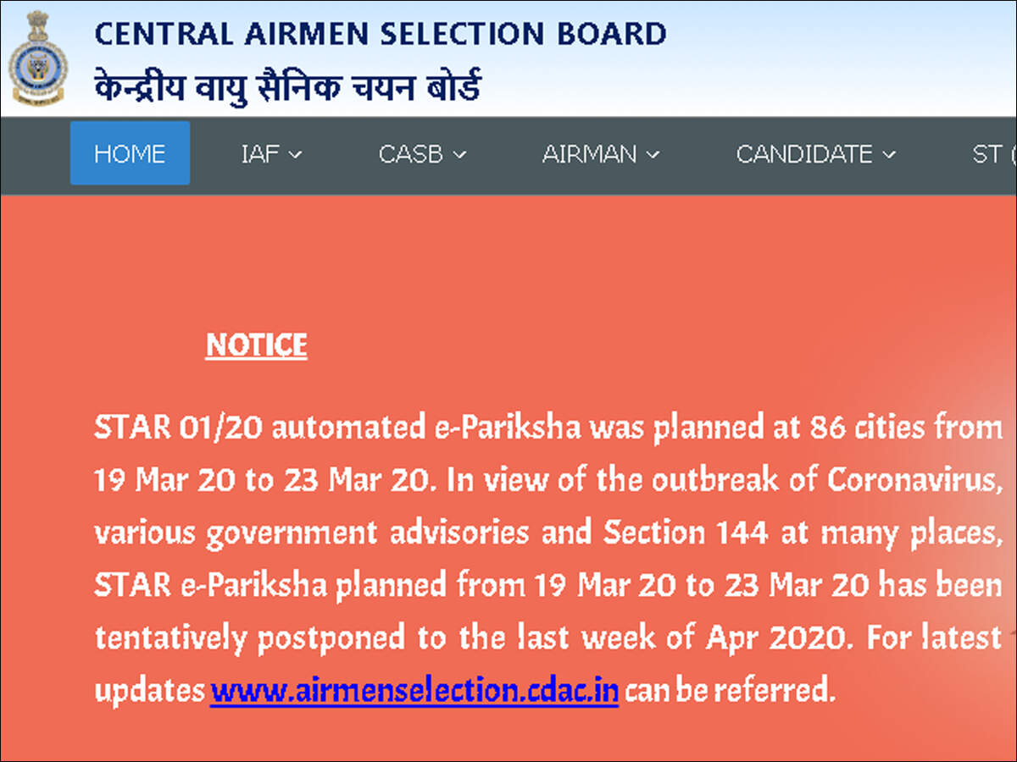Click the chevron arrow beside IAF
Viewport: 1017px width, 762px height.
pyautogui.click(x=295, y=155)
